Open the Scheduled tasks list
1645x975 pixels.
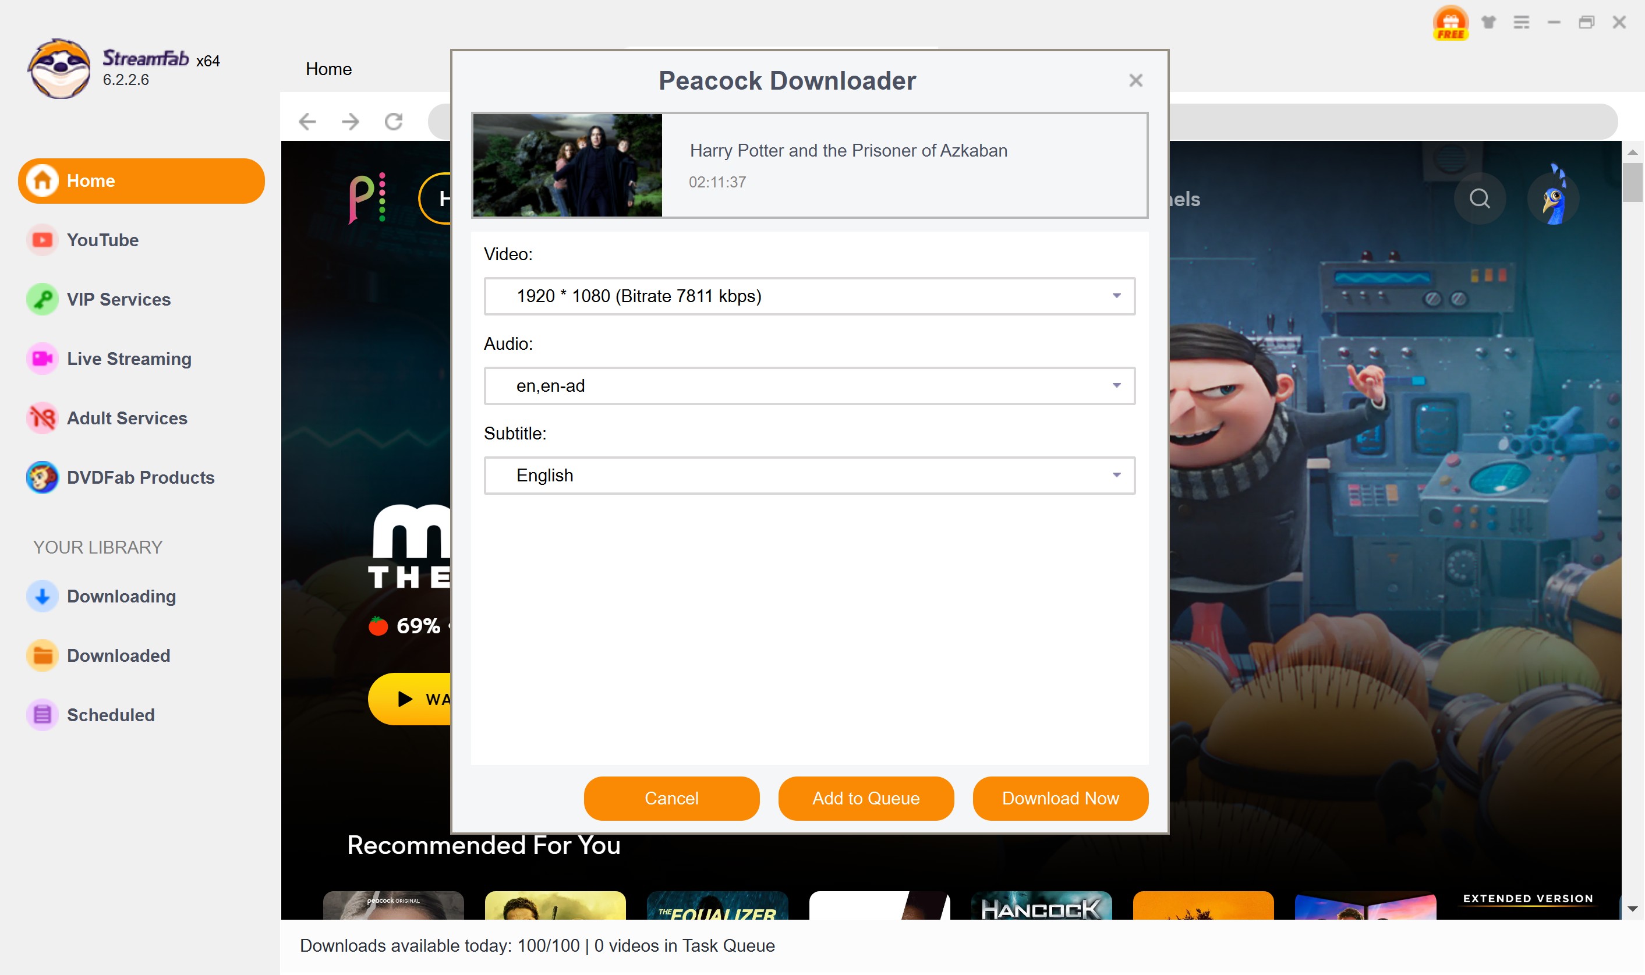(111, 715)
